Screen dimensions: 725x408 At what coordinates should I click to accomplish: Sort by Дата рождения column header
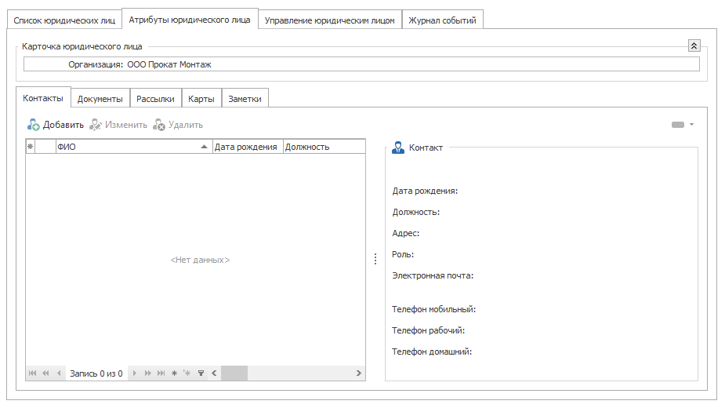click(248, 147)
